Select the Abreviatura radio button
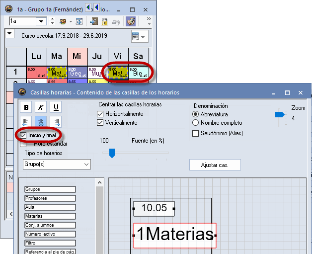The image size is (312, 254). tap(195, 114)
